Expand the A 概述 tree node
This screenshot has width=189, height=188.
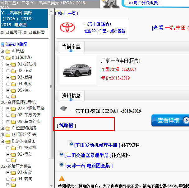pyautogui.click(x=2, y=51)
